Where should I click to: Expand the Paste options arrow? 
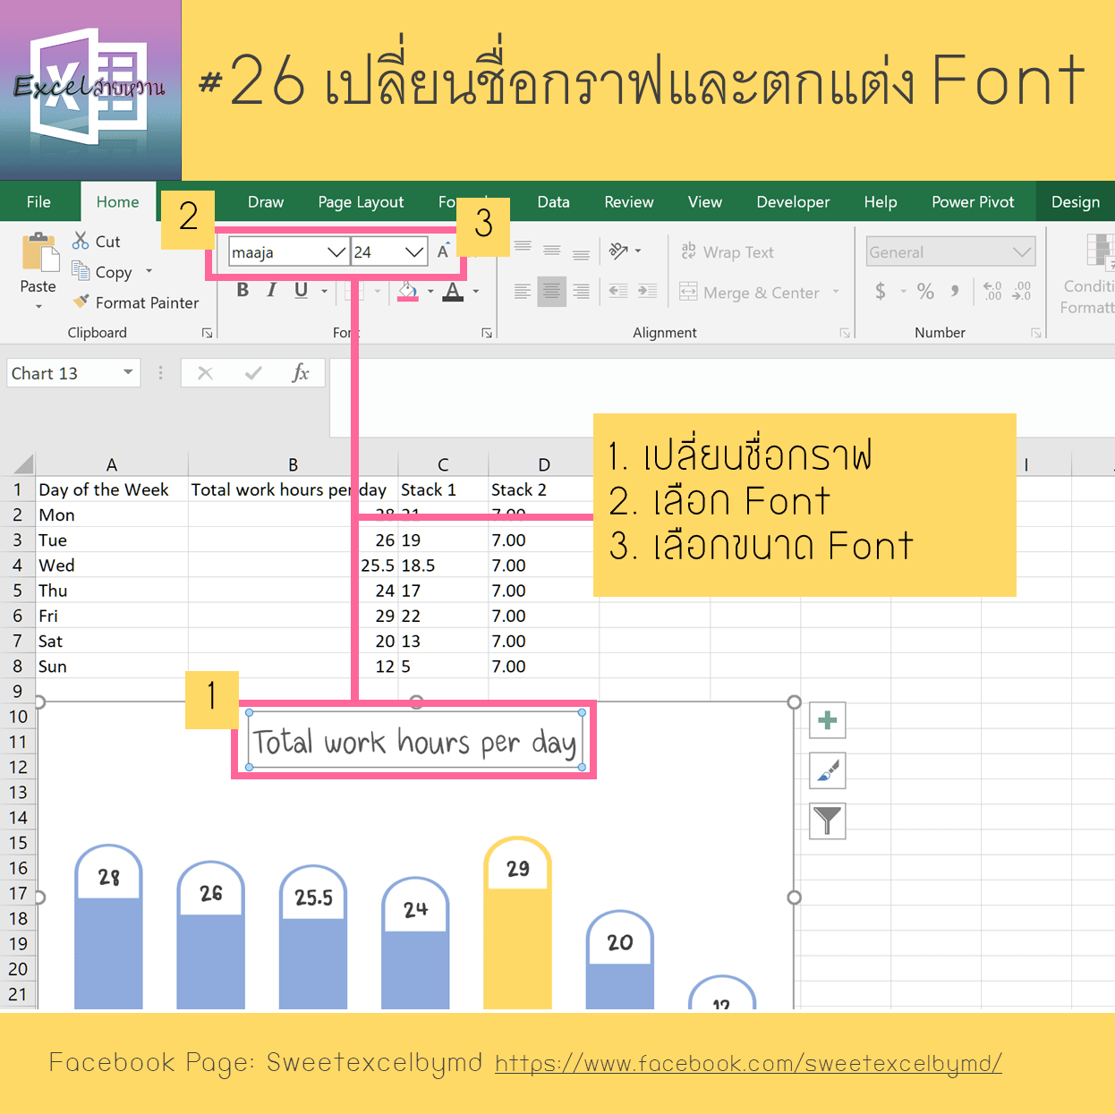[38, 307]
